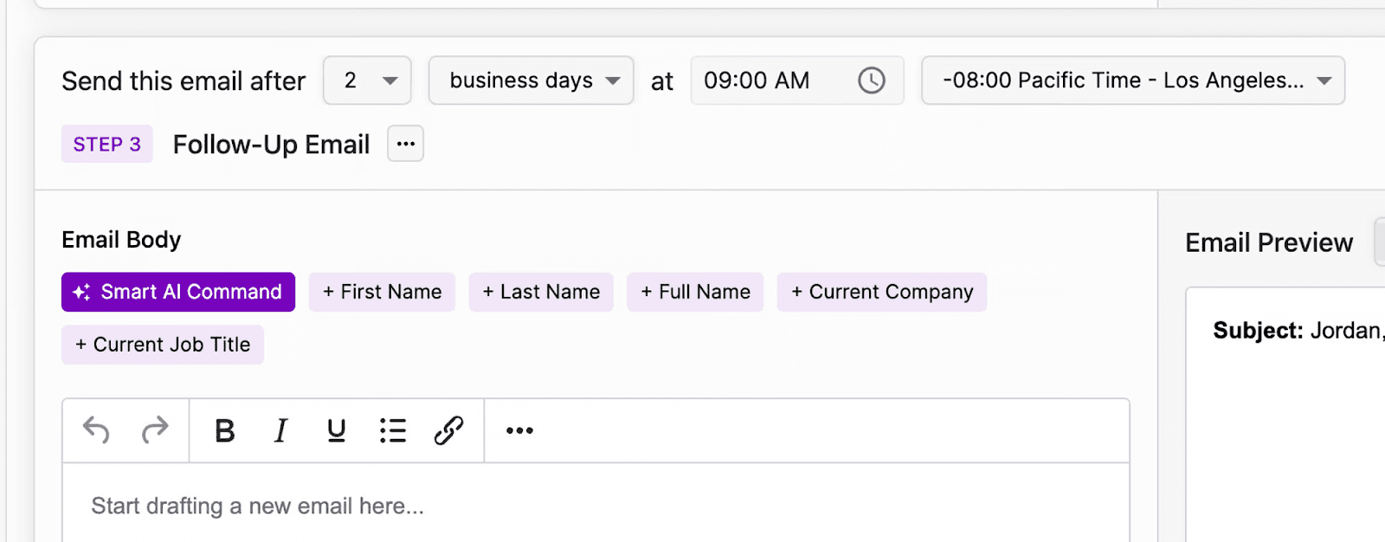1385x542 pixels.
Task: Click into the email body draft area
Action: click(x=596, y=507)
